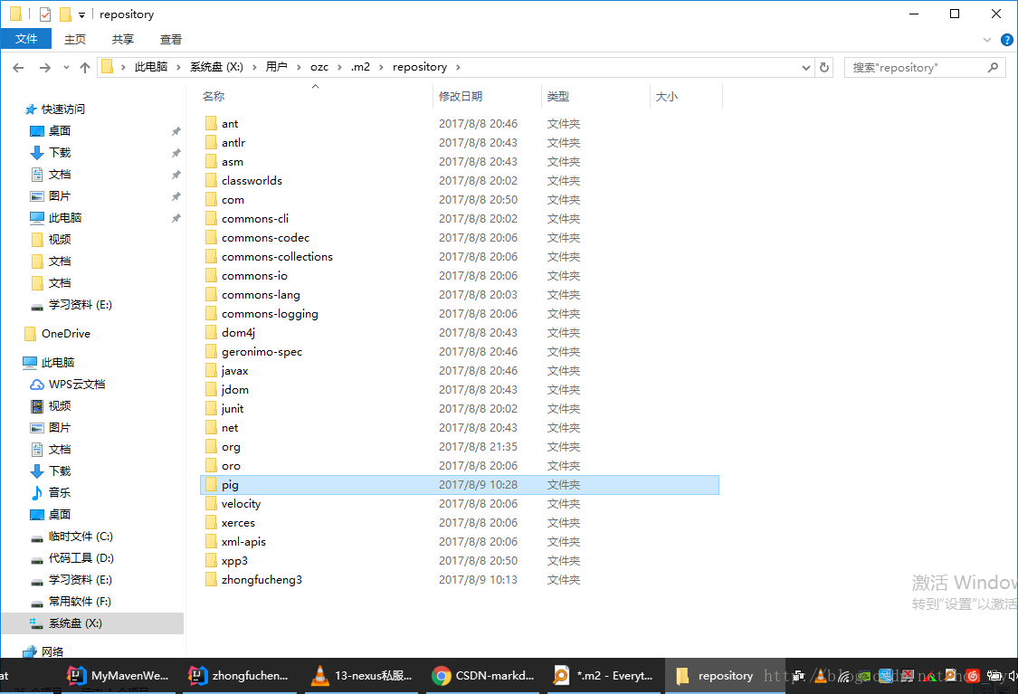Open quick access toolbar customize dropdown
1018x694 pixels.
81,15
